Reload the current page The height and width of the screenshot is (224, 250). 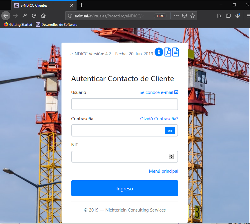coord(34,16)
